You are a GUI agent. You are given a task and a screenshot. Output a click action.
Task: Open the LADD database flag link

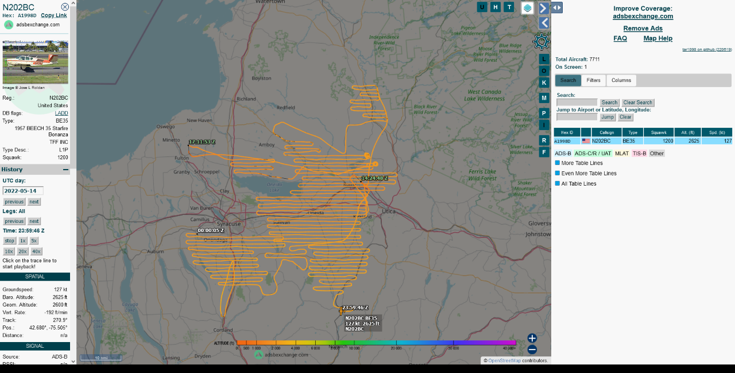(61, 113)
